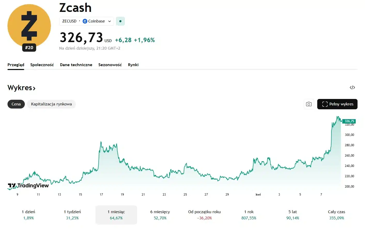Click the price peak near date 17
Viewport: 365px width, 231px height.
101,142
